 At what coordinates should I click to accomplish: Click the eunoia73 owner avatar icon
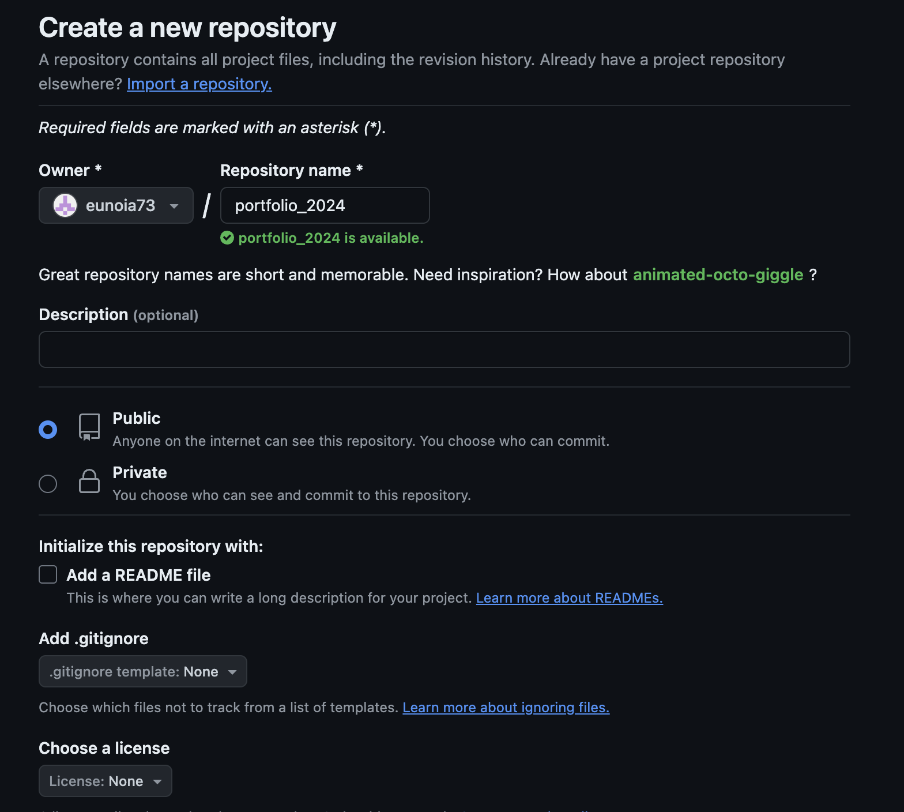65,205
